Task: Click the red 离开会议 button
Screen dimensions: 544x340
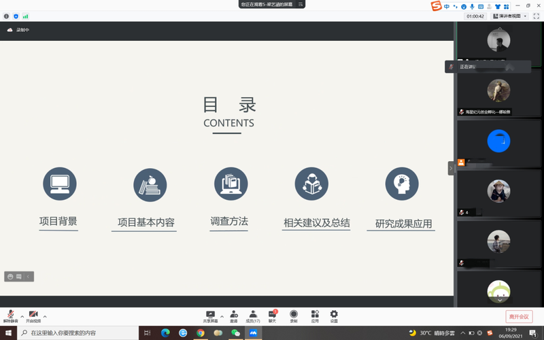Action: (x=520, y=316)
